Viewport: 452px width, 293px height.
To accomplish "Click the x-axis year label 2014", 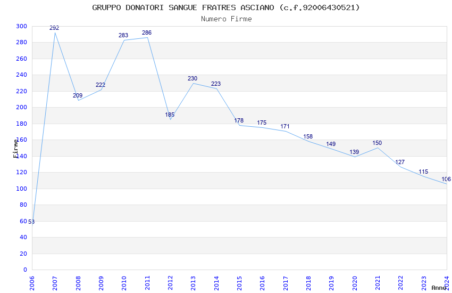I will click(x=216, y=283).
